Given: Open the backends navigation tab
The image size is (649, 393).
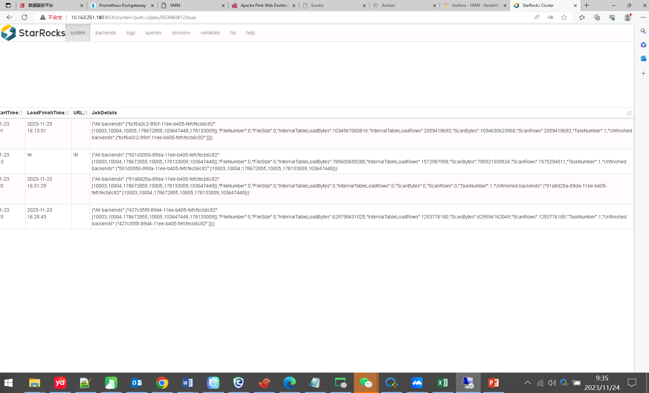Looking at the screenshot, I should point(106,33).
